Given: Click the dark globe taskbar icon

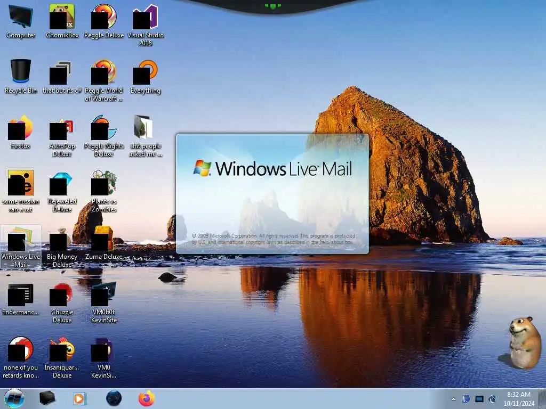Looking at the screenshot, I should pos(114,398).
